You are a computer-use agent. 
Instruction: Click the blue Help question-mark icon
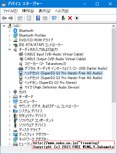point(38,18)
